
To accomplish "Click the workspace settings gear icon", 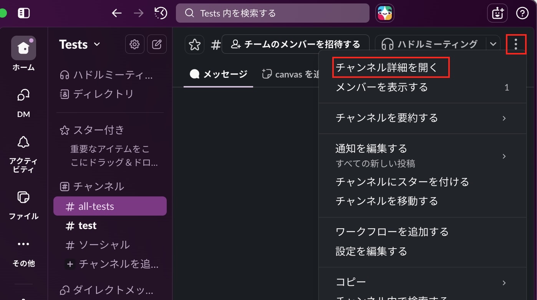I will [x=134, y=45].
